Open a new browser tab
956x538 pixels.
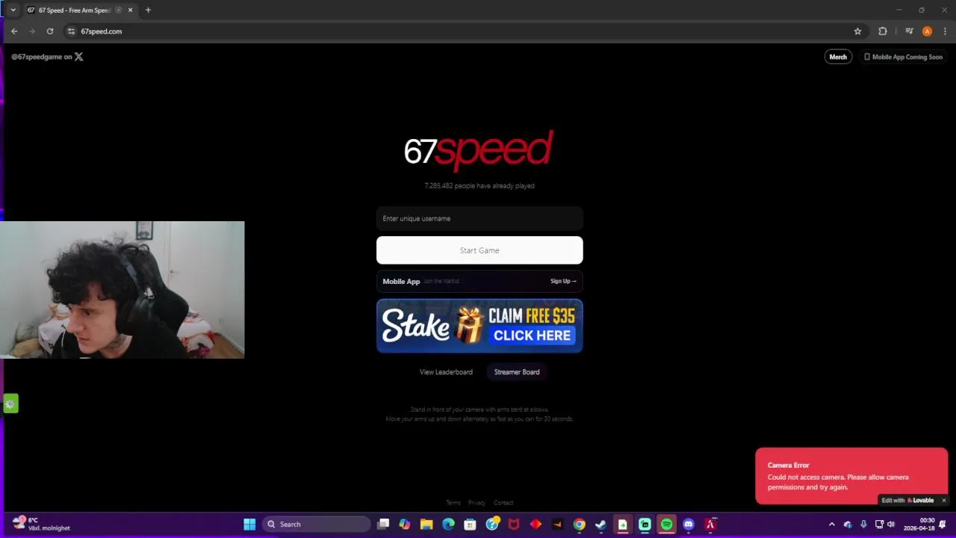coord(148,10)
